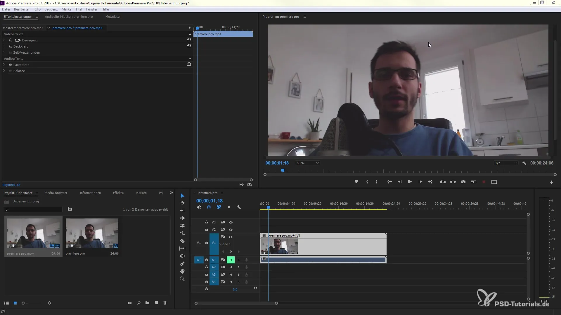Open program monitor settings wrench

(x=524, y=163)
